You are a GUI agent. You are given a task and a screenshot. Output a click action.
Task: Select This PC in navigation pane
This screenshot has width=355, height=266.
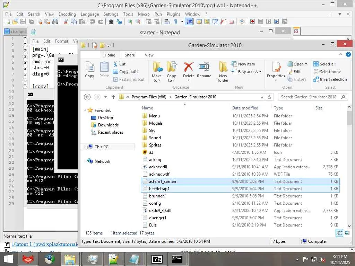click(102, 147)
